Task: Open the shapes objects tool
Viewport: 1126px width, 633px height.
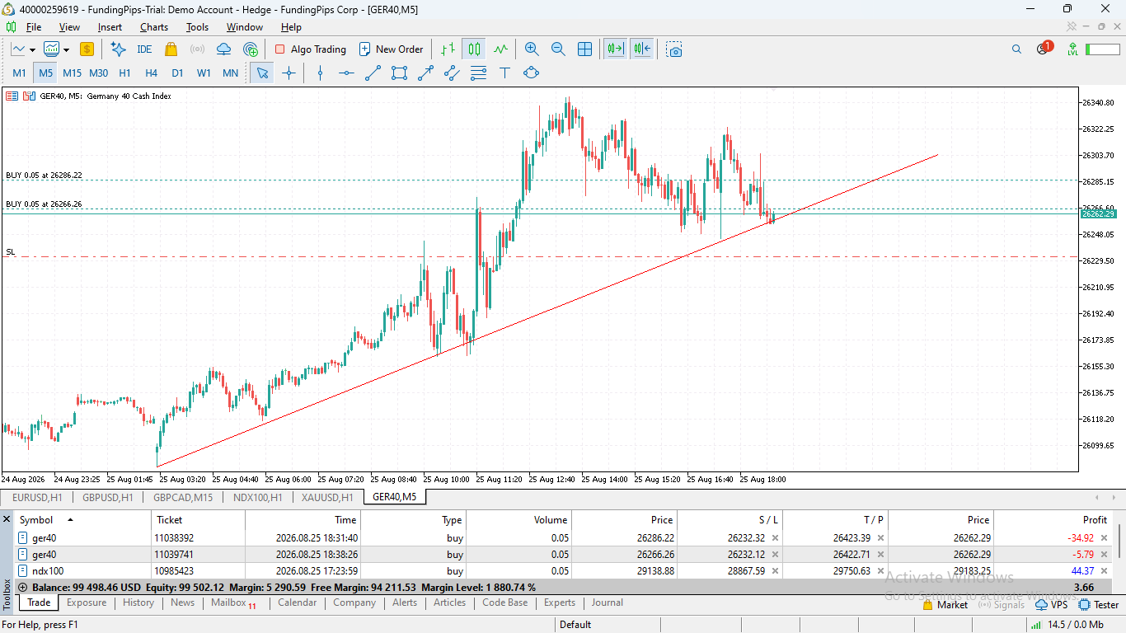Action: 531,73
